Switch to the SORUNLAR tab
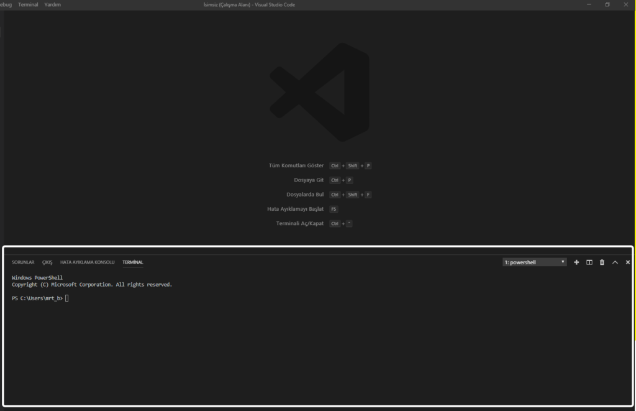The width and height of the screenshot is (636, 411). [23, 262]
